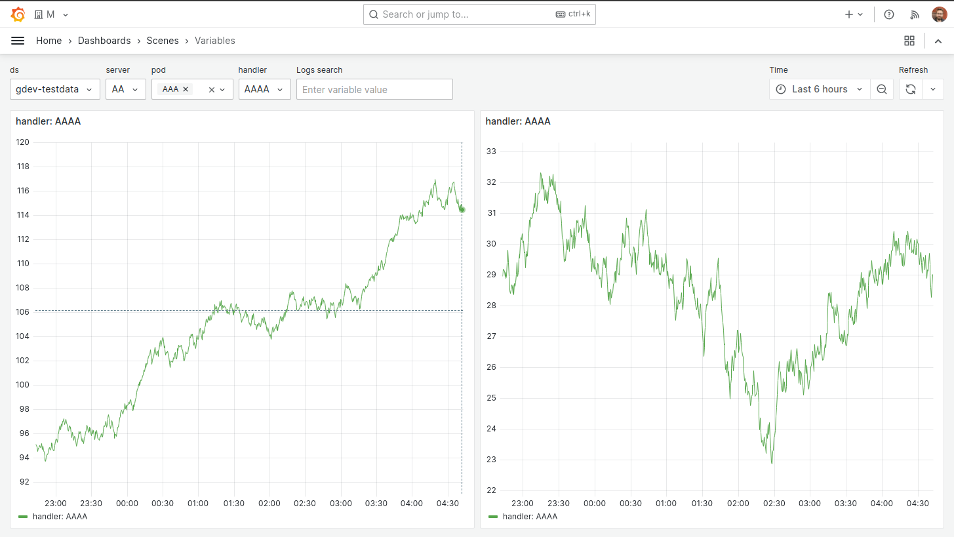Viewport: 954px width, 537px height.
Task: Collapse the controls bar with chevron icon
Action: point(938,40)
